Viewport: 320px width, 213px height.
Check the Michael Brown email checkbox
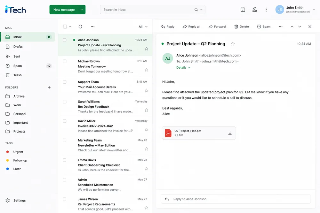tap(65, 61)
